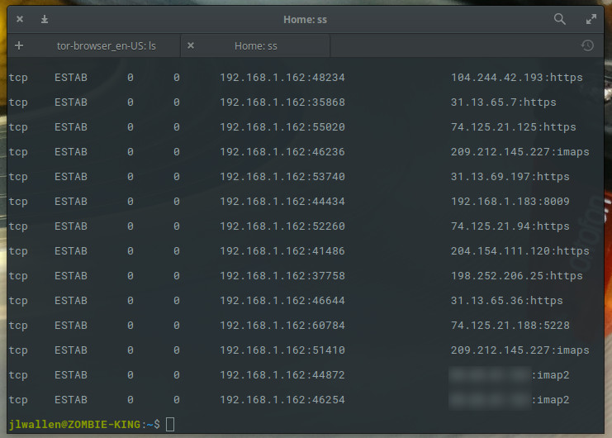The width and height of the screenshot is (612, 438).
Task: Click the search icon in the title bar
Action: coord(560,19)
